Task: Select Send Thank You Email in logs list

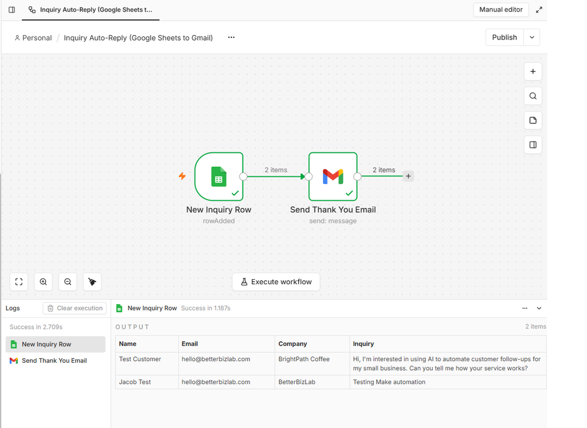Action: tap(56, 360)
